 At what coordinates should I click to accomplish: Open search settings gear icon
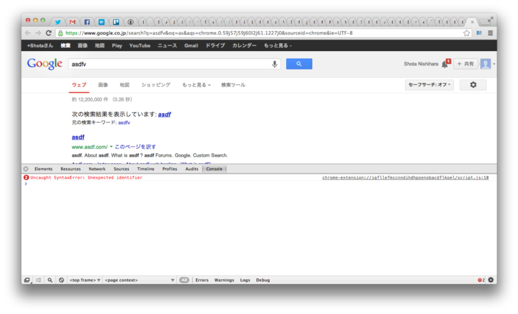(x=473, y=85)
